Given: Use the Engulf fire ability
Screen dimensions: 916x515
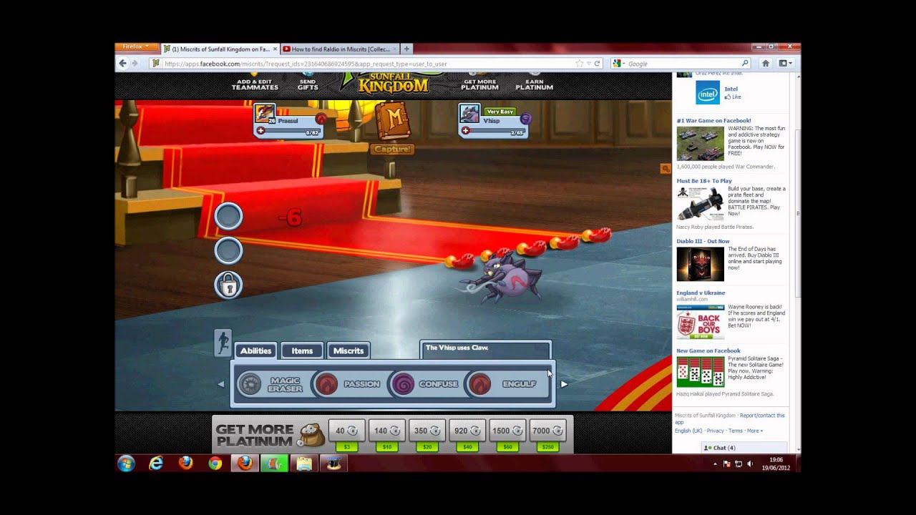Looking at the screenshot, I should (502, 384).
